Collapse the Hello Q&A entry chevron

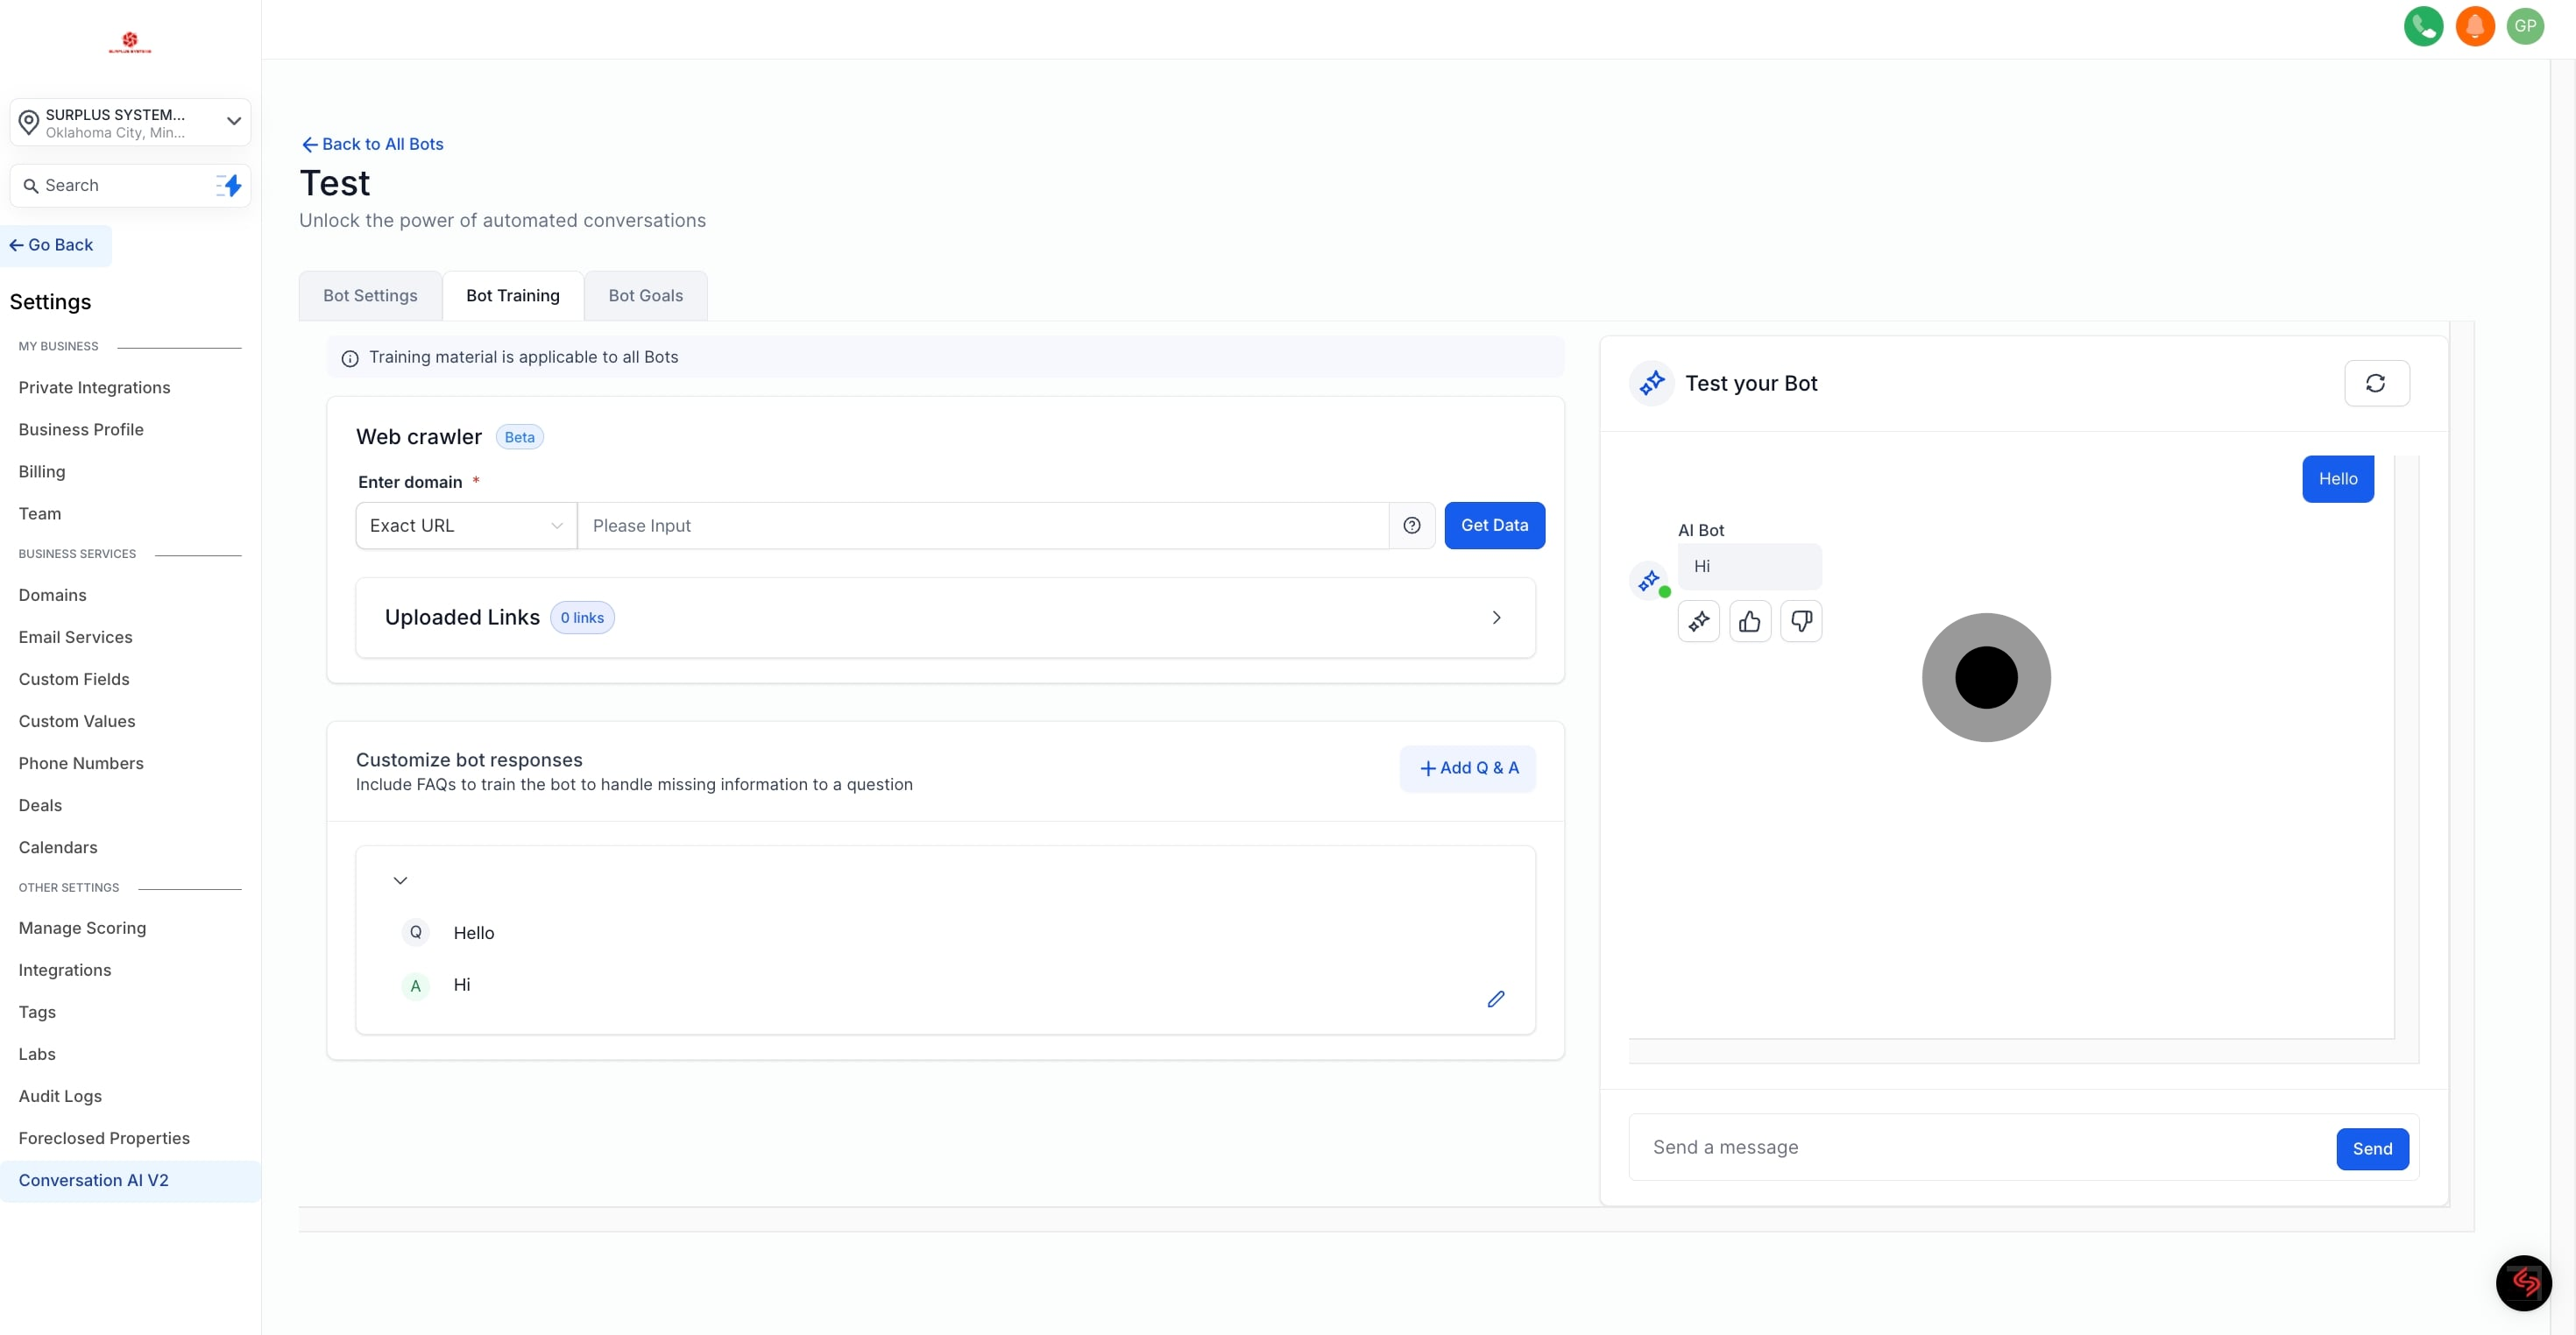(400, 881)
